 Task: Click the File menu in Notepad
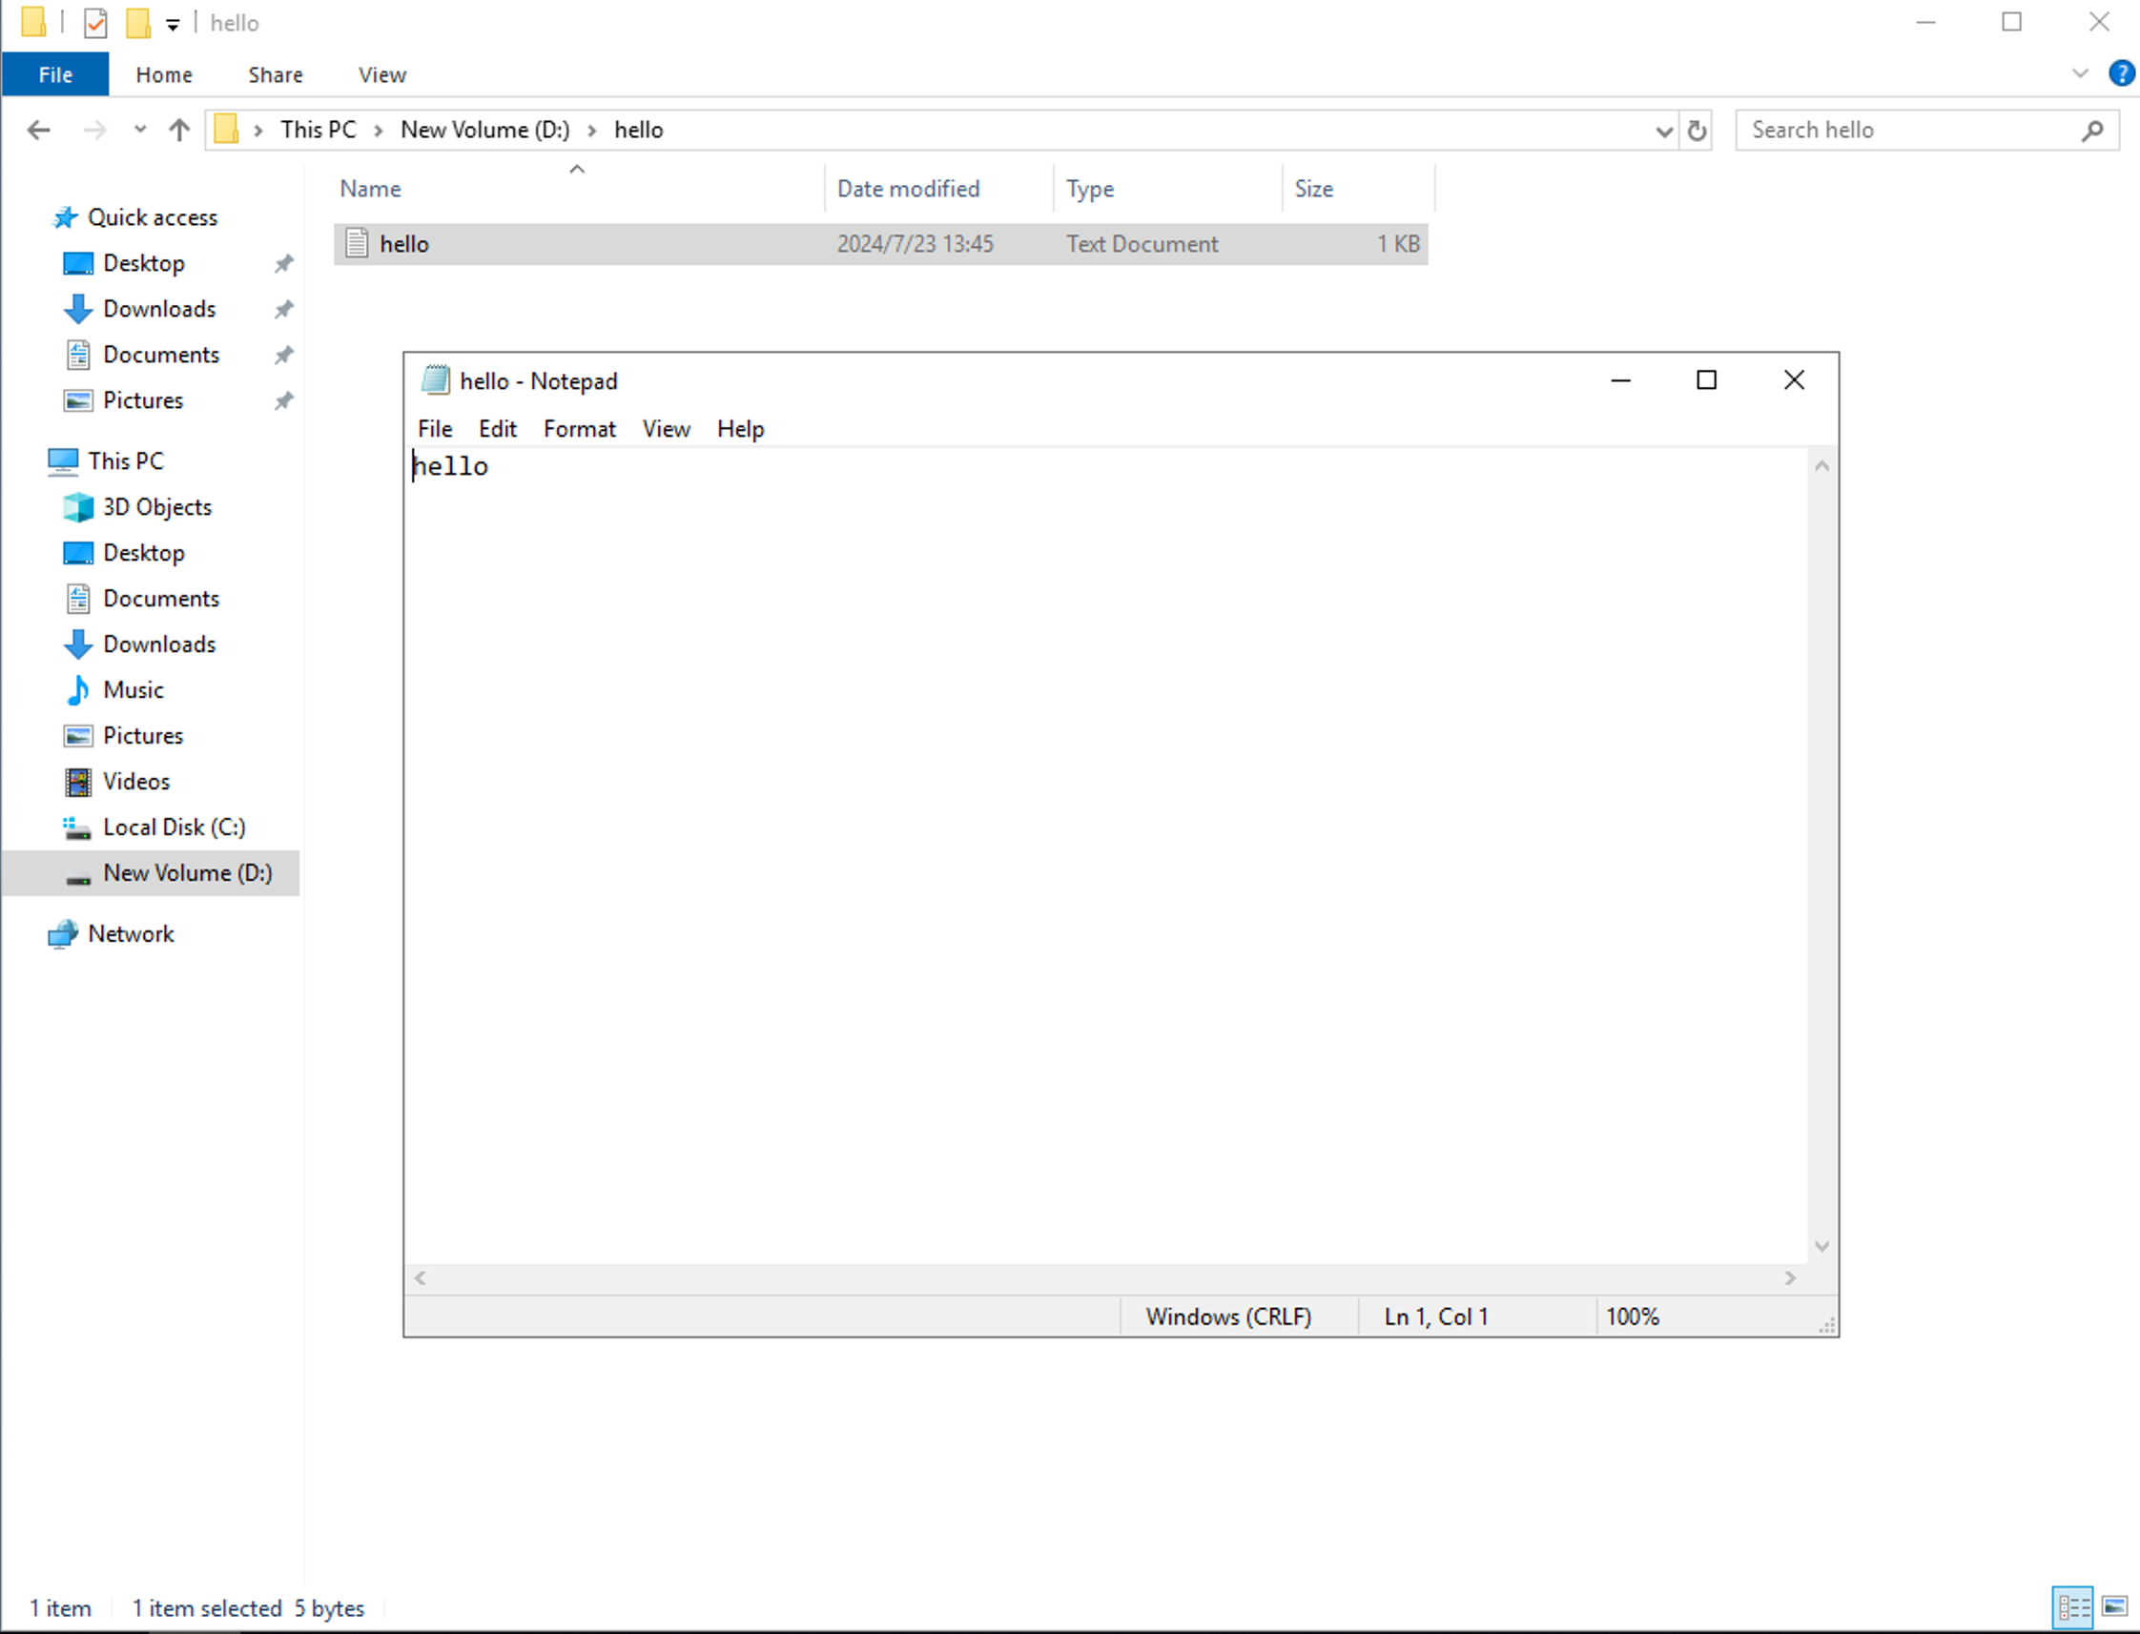[434, 427]
